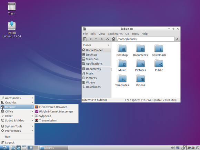Image resolution: width=200 pixels, height=150 pixels.
Task: Select the Downloads folder icon
Action: (x=159, y=50)
